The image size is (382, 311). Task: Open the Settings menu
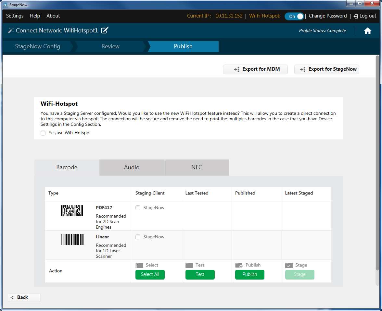[x=15, y=16]
